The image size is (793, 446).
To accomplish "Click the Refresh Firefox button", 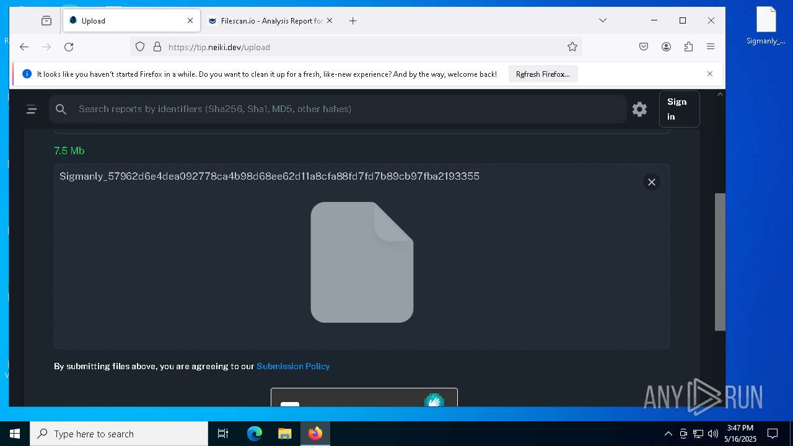I will 543,74.
